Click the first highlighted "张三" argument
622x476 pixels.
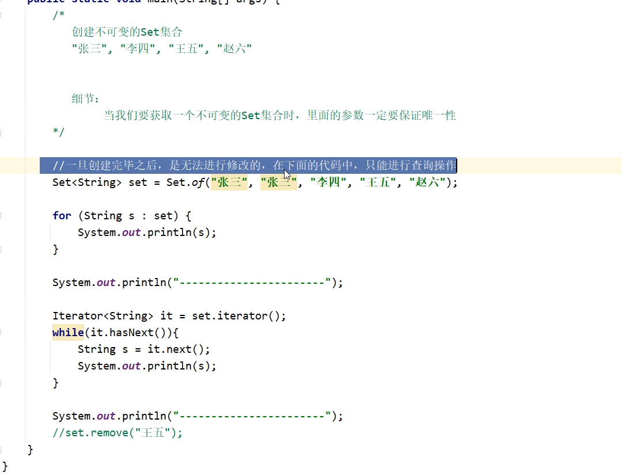click(x=229, y=182)
